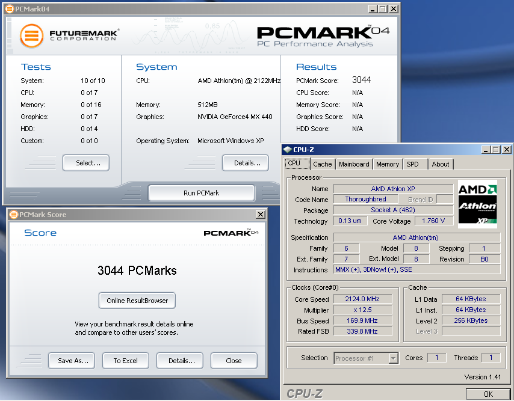Open the Processor selection dropdown

pyautogui.click(x=393, y=358)
